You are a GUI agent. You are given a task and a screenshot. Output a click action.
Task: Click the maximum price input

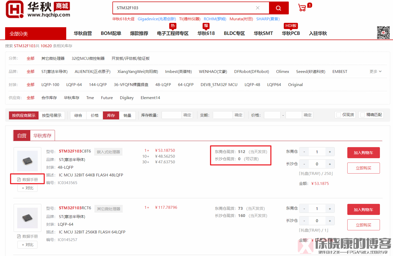pos(294,115)
